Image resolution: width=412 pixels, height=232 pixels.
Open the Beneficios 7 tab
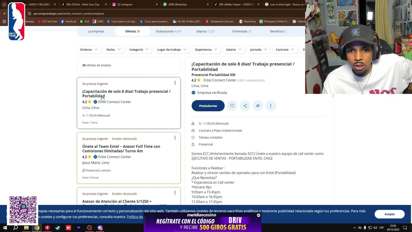(278, 31)
